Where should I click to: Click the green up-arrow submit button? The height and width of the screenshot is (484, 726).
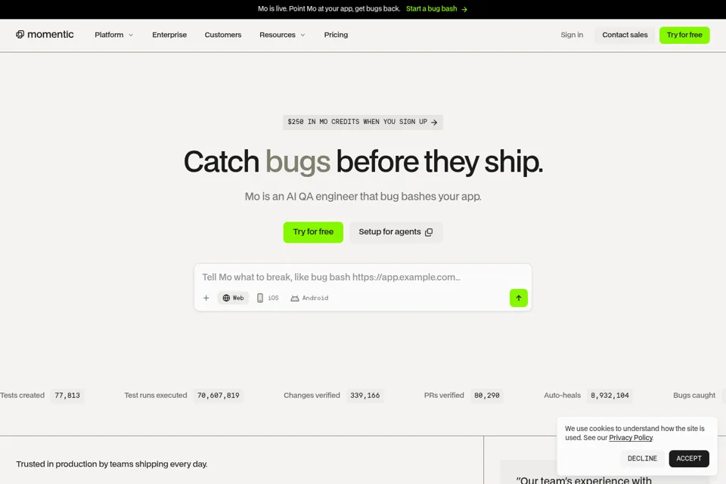[x=519, y=298]
